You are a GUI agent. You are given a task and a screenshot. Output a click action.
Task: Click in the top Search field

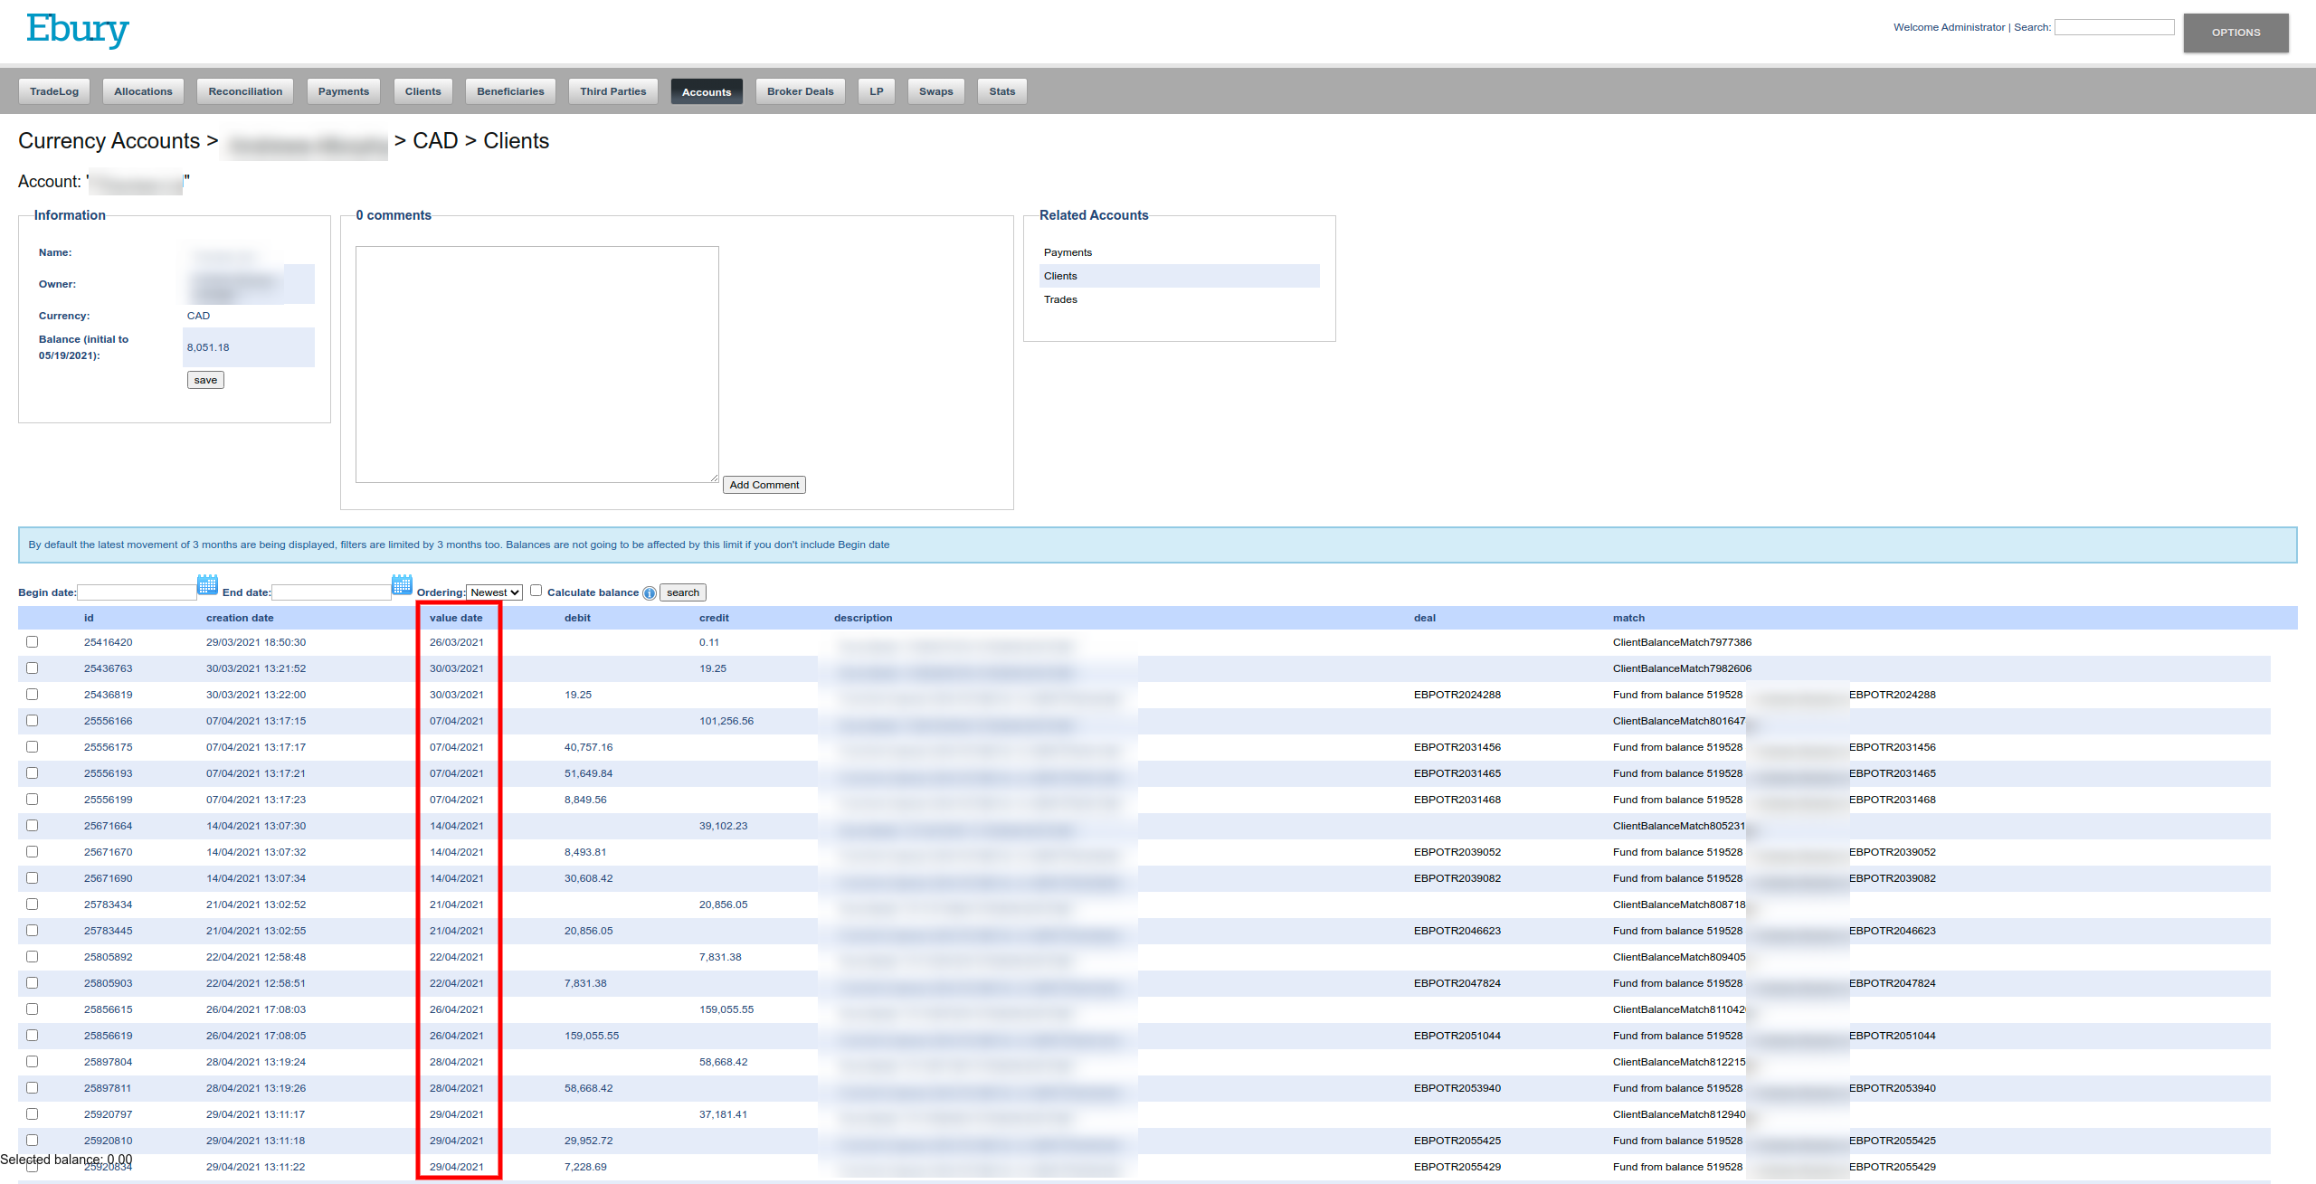2114,27
